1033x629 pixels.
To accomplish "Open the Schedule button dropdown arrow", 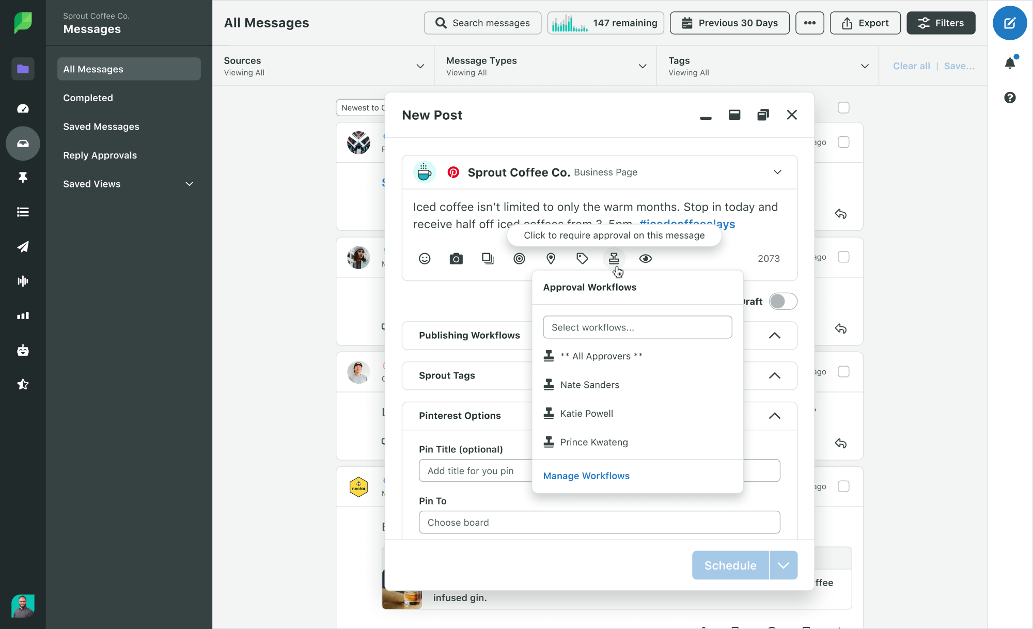I will coord(783,565).
